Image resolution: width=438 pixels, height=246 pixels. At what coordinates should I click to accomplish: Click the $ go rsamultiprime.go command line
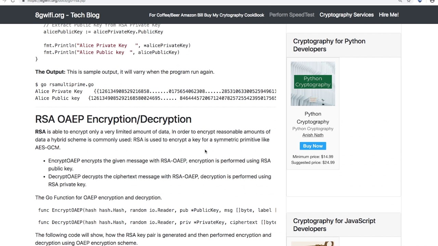64,84
